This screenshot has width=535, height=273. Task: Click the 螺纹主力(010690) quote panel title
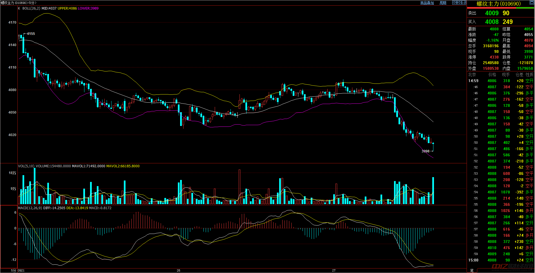click(499, 4)
